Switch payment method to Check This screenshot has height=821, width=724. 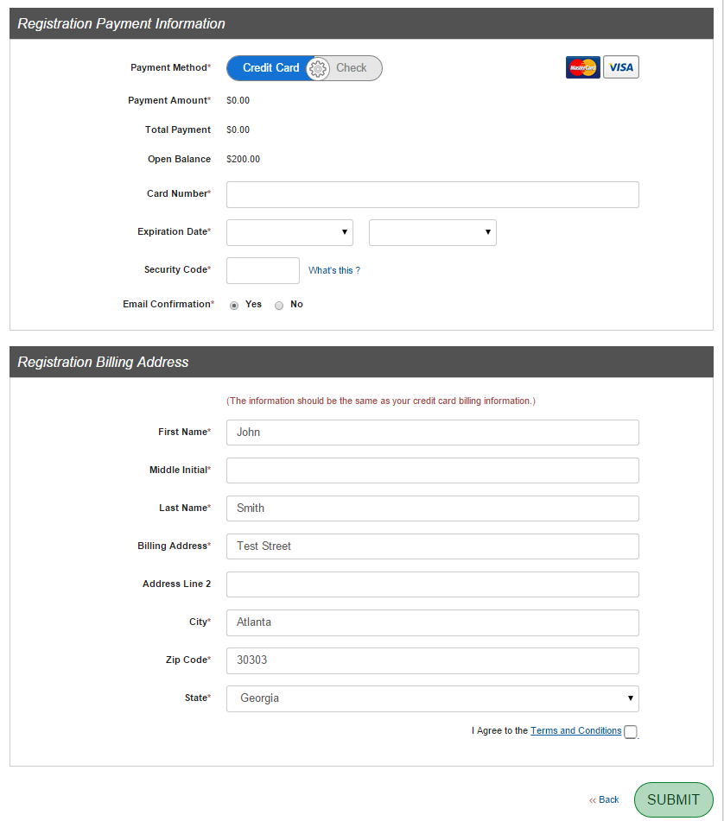[x=352, y=68]
